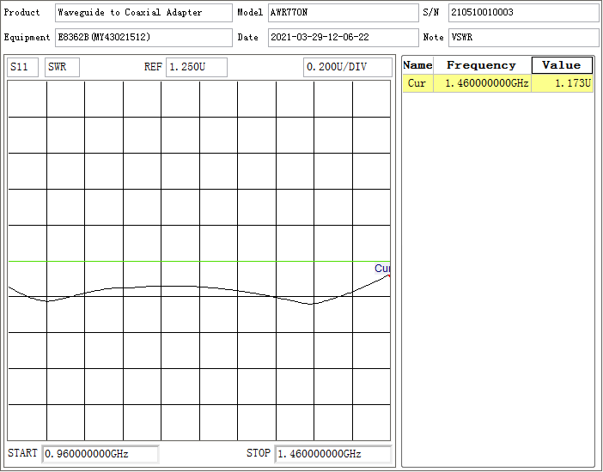The image size is (603, 472).
Task: Click the Name column header
Action: [x=418, y=65]
